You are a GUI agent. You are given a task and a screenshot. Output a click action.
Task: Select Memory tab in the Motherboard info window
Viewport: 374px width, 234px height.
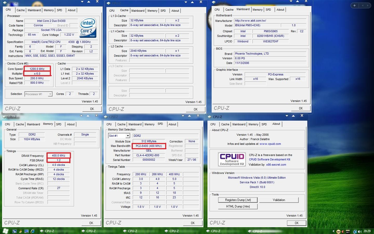(x=258, y=10)
